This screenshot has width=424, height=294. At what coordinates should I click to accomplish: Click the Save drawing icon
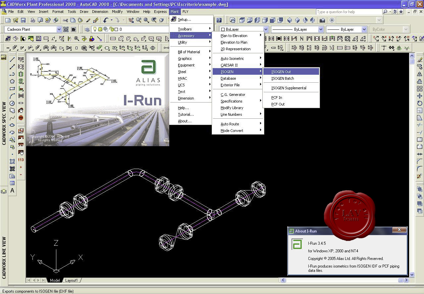pyautogui.click(x=23, y=20)
